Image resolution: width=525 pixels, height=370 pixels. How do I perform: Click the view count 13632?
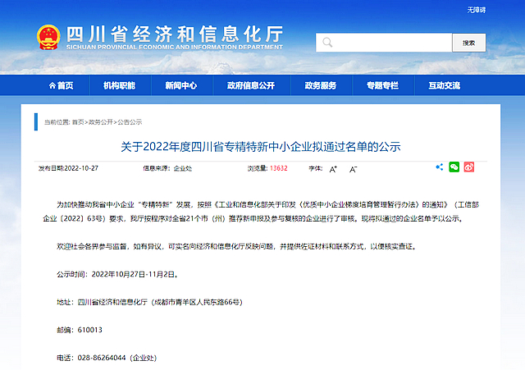pos(279,168)
